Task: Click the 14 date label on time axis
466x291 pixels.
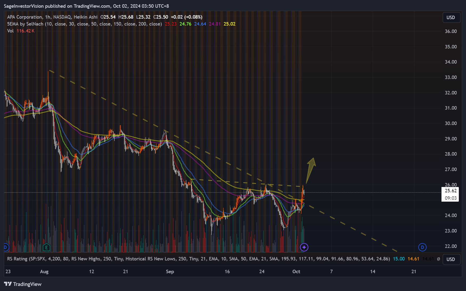Action: (373, 272)
